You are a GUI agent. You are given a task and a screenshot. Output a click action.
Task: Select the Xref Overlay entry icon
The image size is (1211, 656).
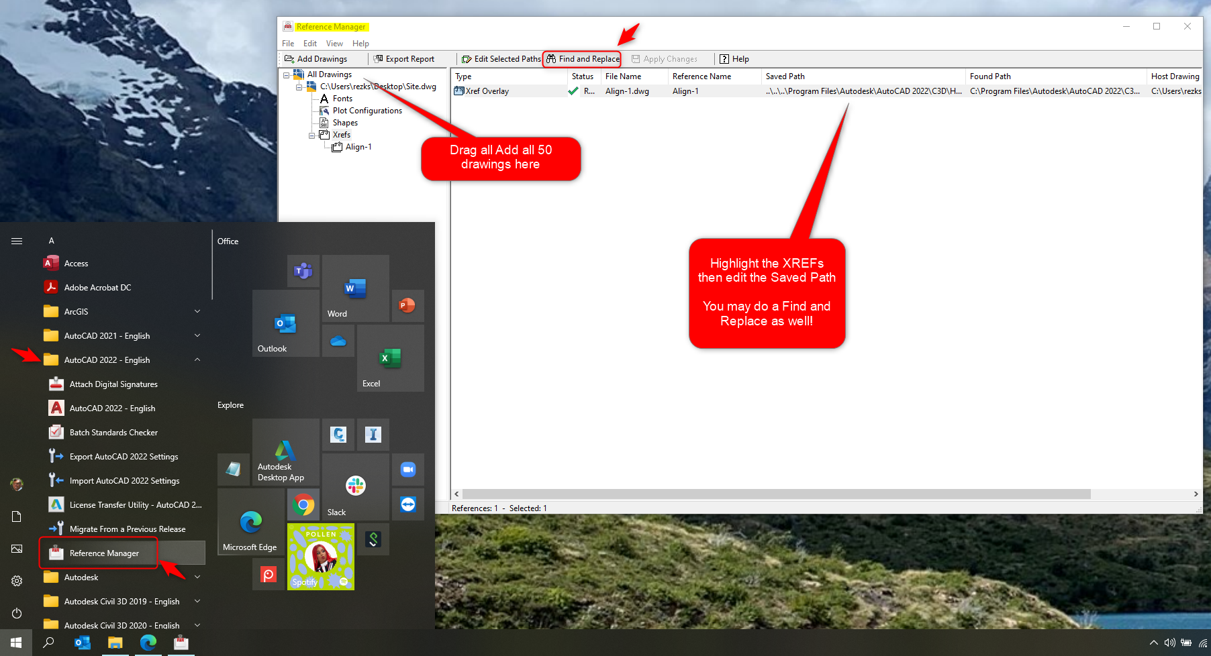(x=460, y=91)
